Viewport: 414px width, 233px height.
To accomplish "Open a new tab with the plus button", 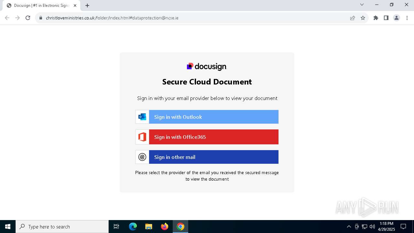I will [x=87, y=6].
